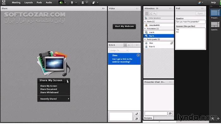The width and height of the screenshot is (221, 124).
Task: Expand the status options dropdown arrow
Action: [x=98, y=3]
